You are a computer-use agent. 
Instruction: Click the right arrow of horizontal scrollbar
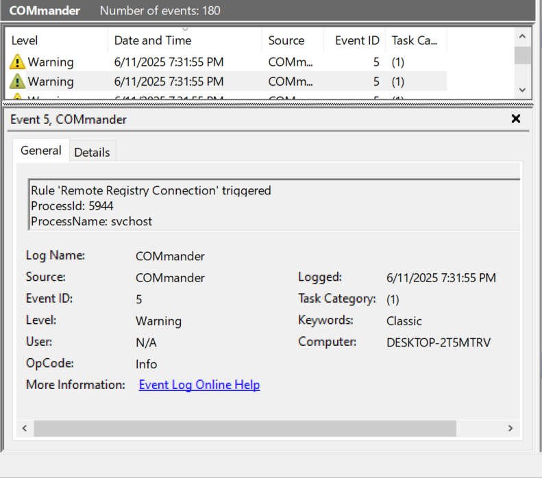coord(510,428)
